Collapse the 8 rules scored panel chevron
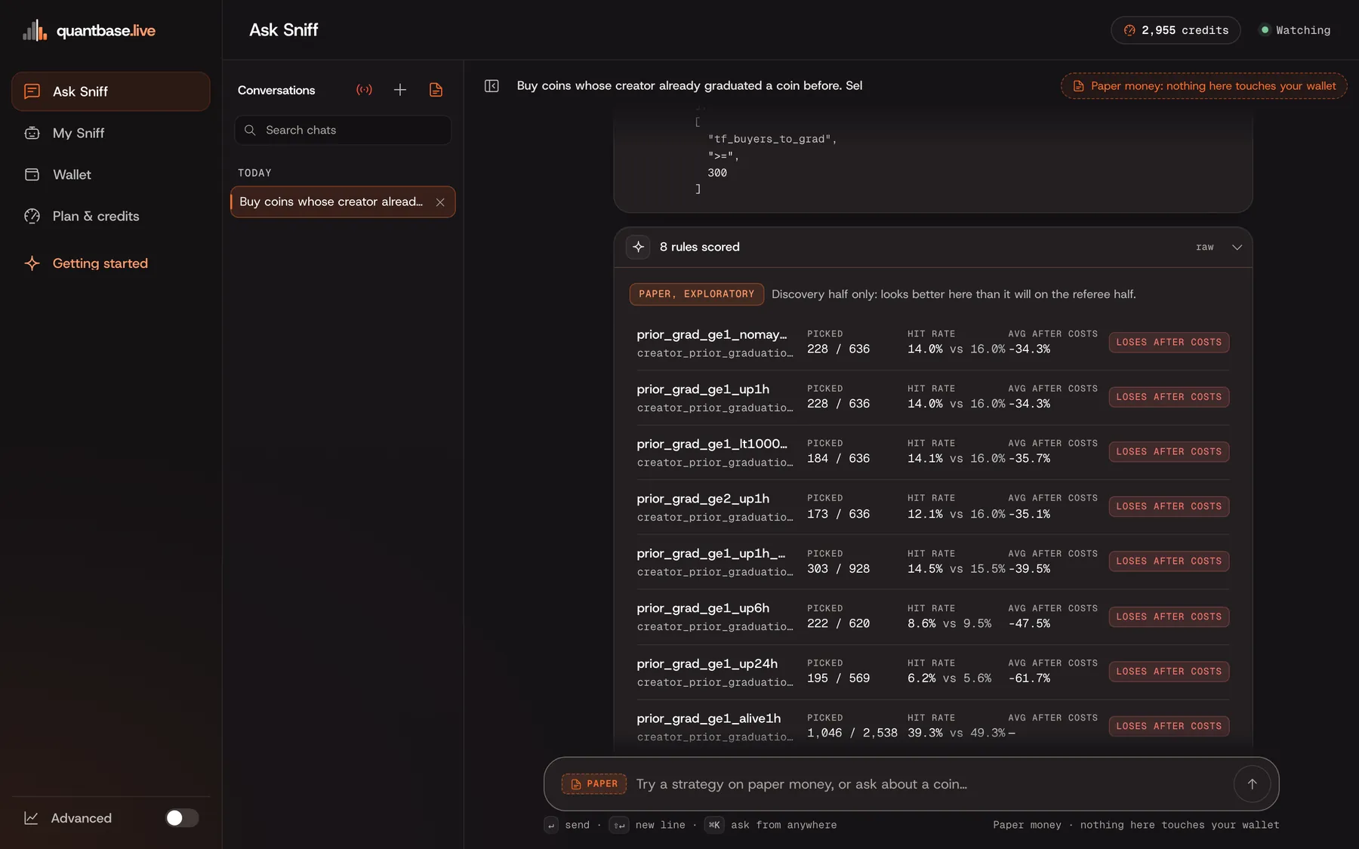Screen dimensions: 1359x849 [1237, 247]
